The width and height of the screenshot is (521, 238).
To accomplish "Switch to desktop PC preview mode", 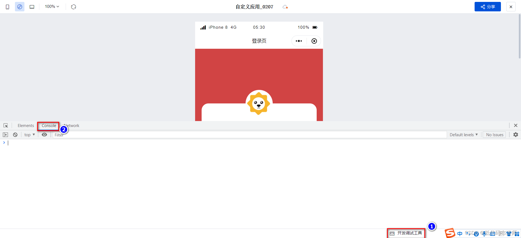I will 32,7.
